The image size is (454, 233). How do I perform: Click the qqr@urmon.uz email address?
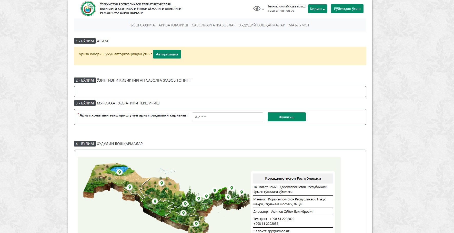click(278, 231)
